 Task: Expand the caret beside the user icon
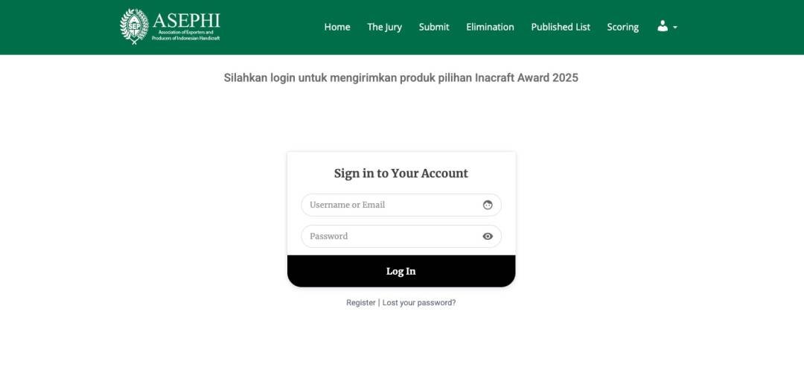point(674,27)
